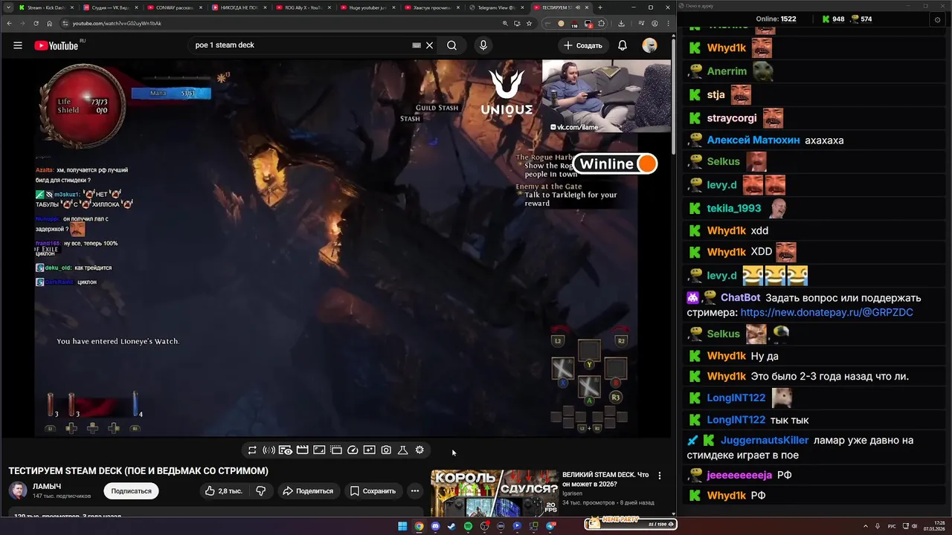Click the flask icon below the video

402,450
